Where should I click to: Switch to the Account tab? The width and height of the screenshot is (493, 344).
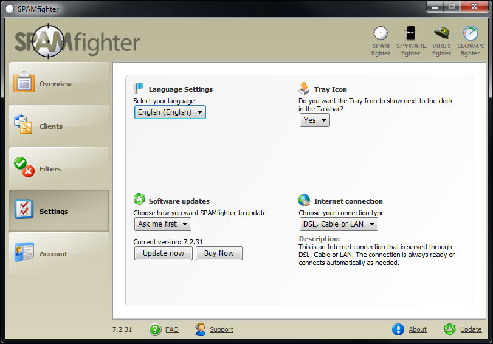point(58,253)
